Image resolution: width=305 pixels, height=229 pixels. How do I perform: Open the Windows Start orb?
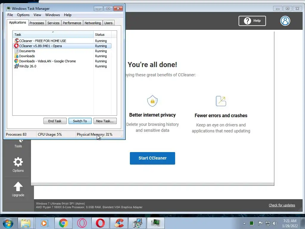pyautogui.click(x=8, y=223)
